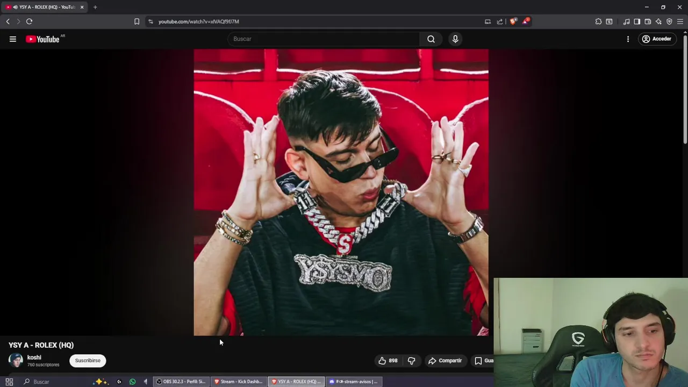Image resolution: width=688 pixels, height=387 pixels.
Task: Switch to OBS 30.2.3 taskbar window
Action: tap(181, 382)
